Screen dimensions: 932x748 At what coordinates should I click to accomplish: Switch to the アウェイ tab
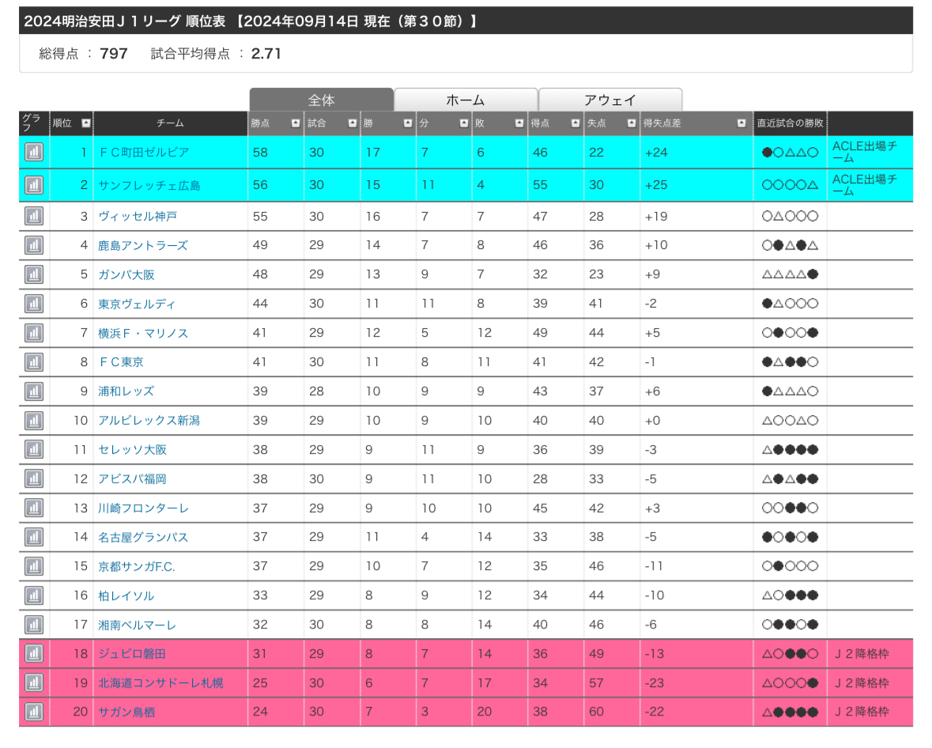point(609,100)
